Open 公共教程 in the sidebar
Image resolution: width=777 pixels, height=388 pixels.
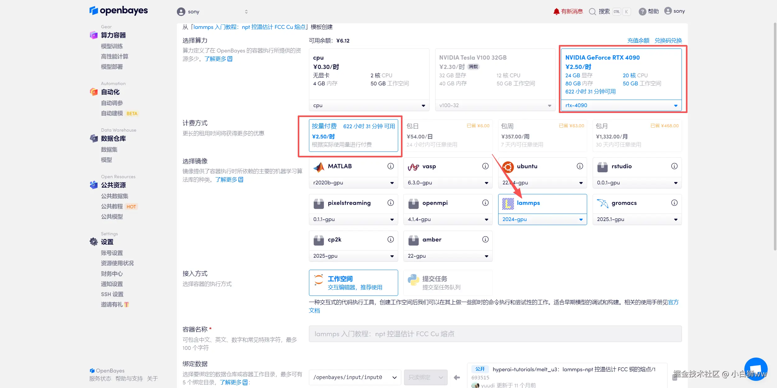pyautogui.click(x=112, y=206)
